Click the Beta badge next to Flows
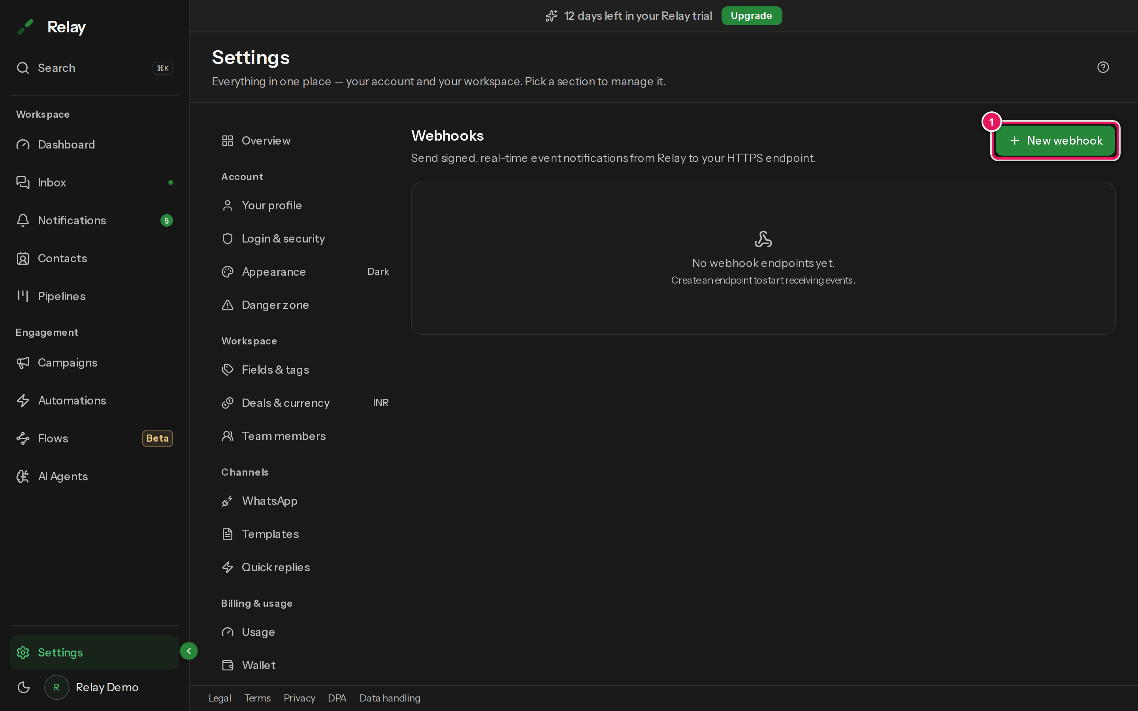 (x=158, y=438)
